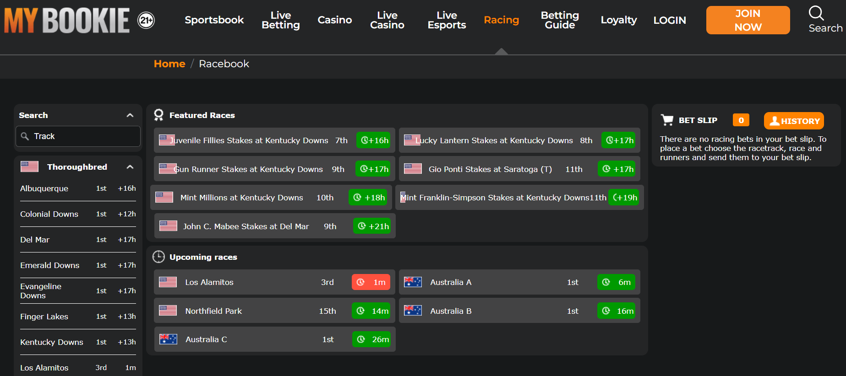Click the Australia C flag icon
Image resolution: width=846 pixels, height=376 pixels.
click(x=168, y=339)
